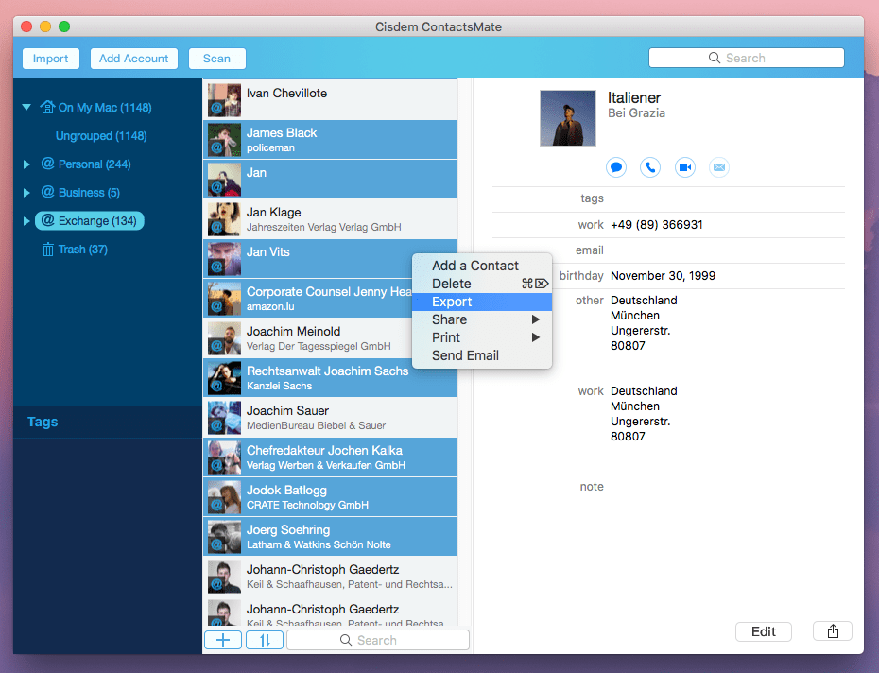Image resolution: width=879 pixels, height=673 pixels.
Task: Click the share icon button at bottom right
Action: (833, 631)
